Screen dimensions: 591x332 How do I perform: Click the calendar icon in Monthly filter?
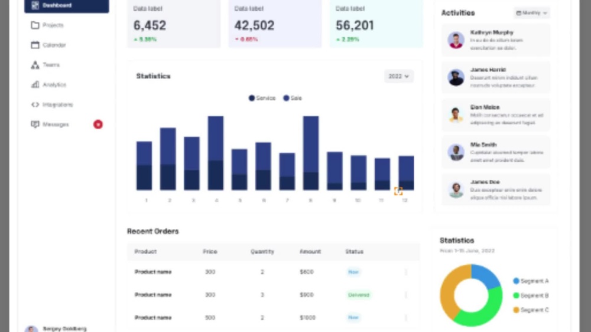pos(519,13)
